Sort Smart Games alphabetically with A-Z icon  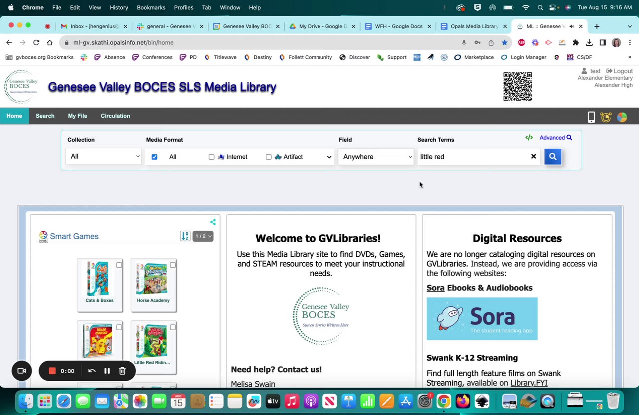pyautogui.click(x=185, y=236)
